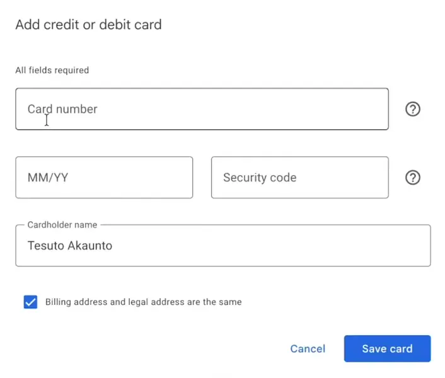Click the 'Add credit or debit card' heading
Viewport: 445px width, 378px height.
coord(88,25)
